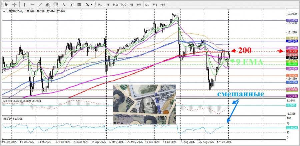Click the 6 May 2026 date label
This screenshot has width=300, height=146.
(x=117, y=142)
